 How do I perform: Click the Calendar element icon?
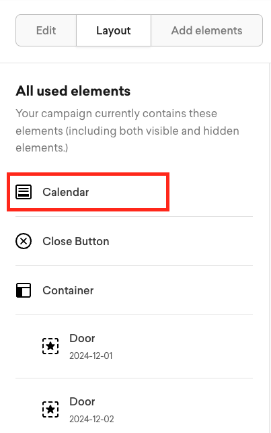[24, 192]
